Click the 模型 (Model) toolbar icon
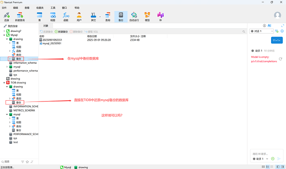Screen dimensions: 286x169 point(147,17)
